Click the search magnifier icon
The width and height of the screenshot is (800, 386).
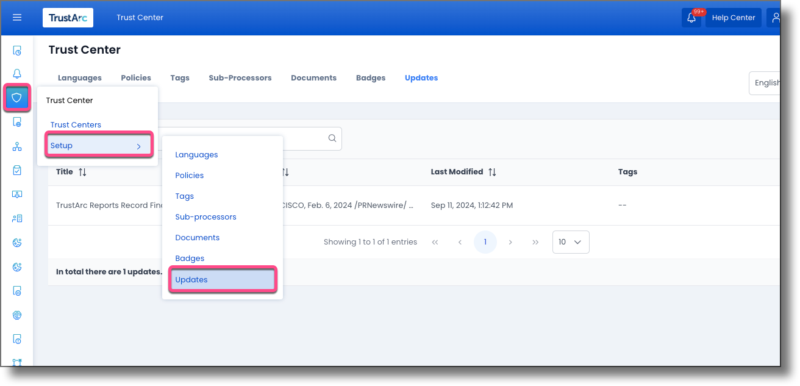pyautogui.click(x=332, y=138)
